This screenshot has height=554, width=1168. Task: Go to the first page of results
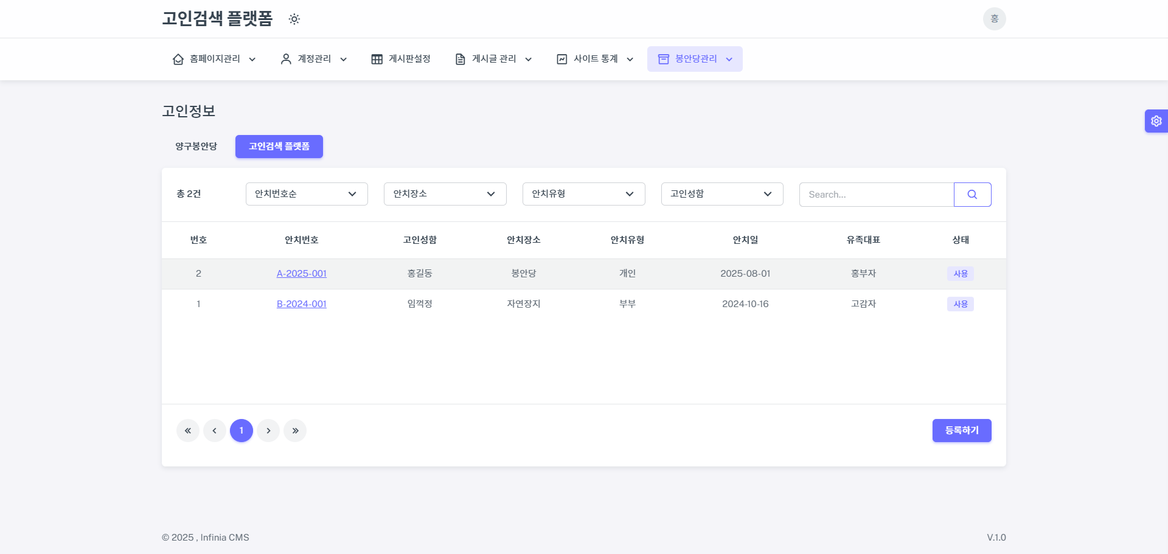[x=188, y=431]
